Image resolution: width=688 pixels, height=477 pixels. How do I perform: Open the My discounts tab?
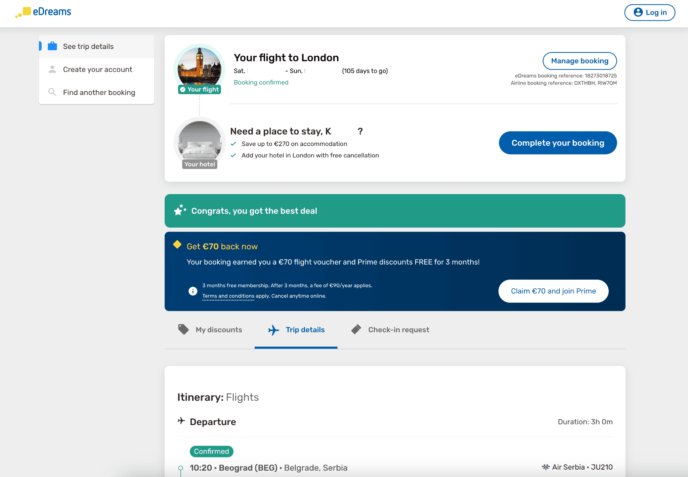pos(219,330)
